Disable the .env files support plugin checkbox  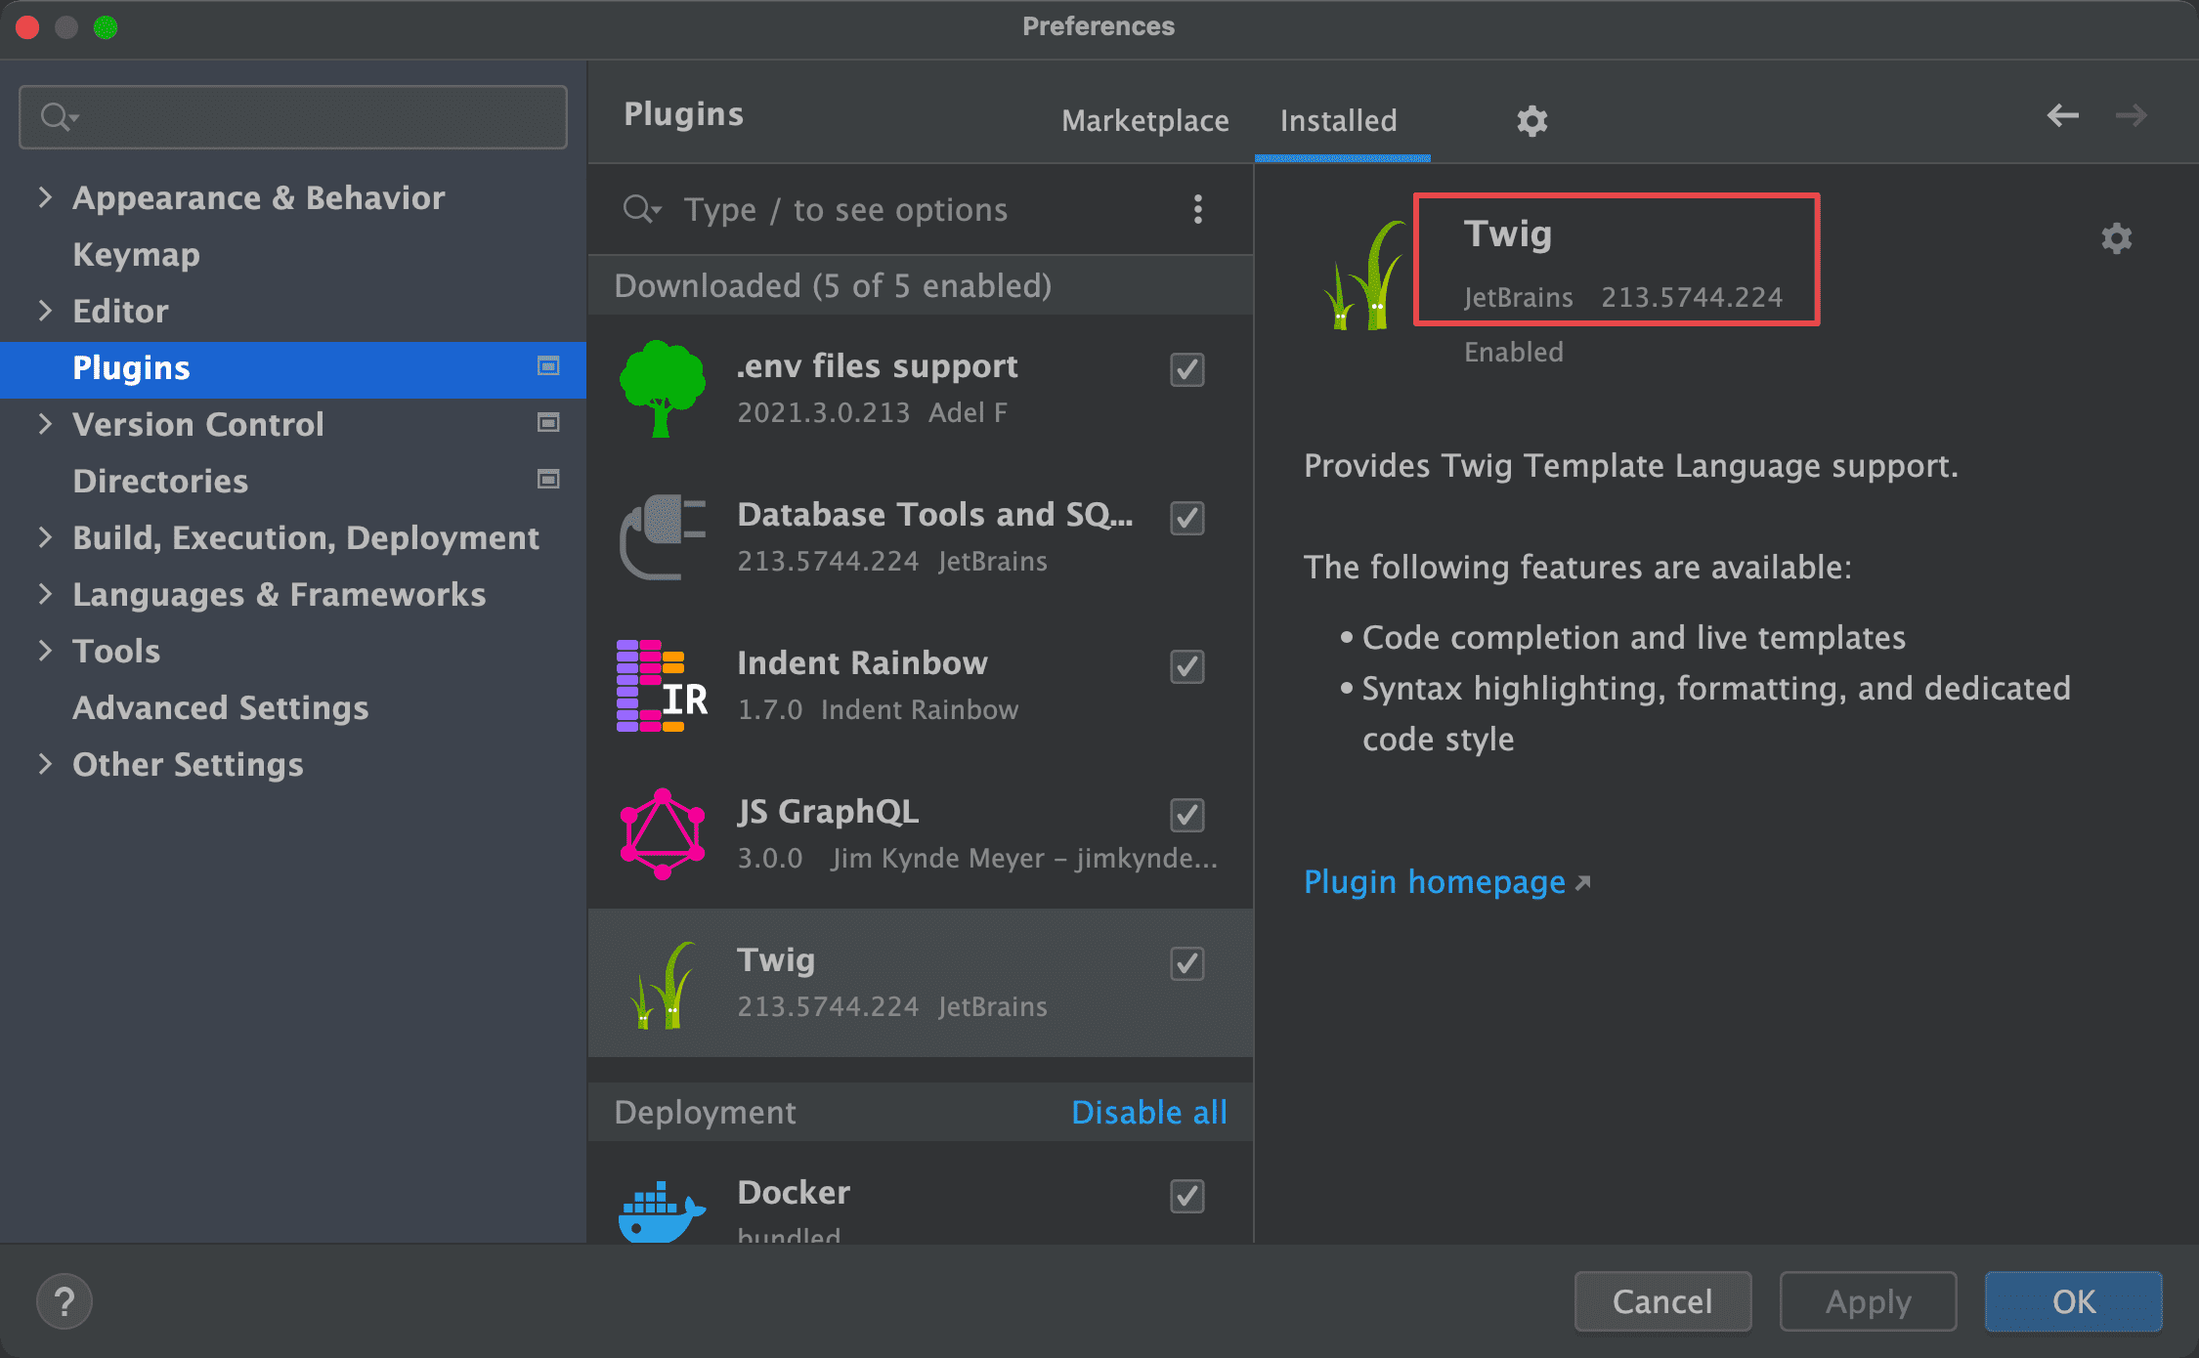tap(1186, 369)
